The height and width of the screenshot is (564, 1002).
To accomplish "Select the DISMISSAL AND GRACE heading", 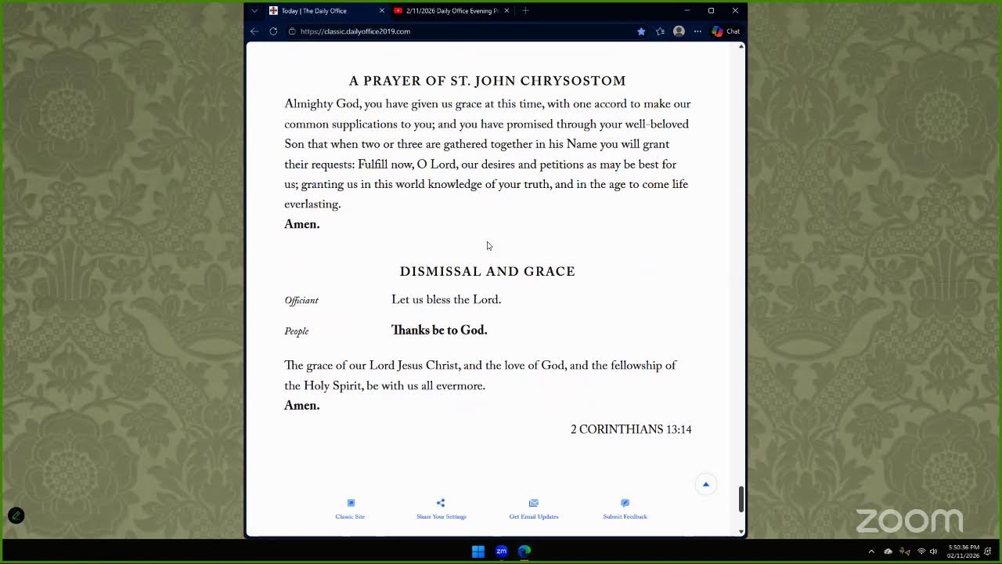I will [488, 271].
